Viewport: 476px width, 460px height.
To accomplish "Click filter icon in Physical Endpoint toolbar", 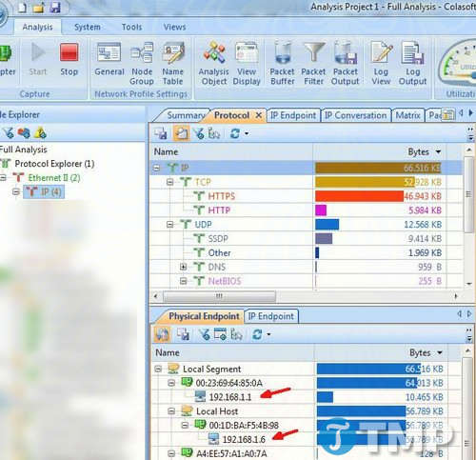I will 205,334.
